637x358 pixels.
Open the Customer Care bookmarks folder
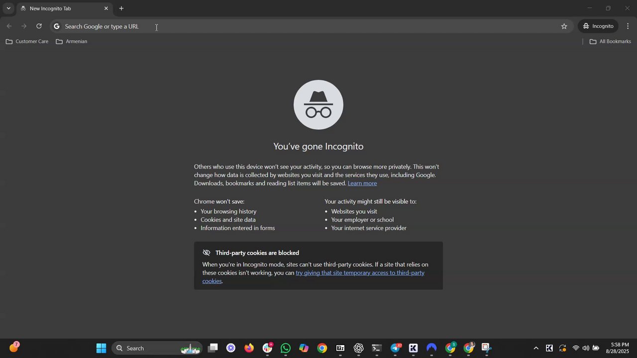[27, 41]
